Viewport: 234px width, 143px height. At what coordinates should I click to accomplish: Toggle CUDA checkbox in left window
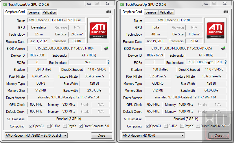[x=49, y=126]
